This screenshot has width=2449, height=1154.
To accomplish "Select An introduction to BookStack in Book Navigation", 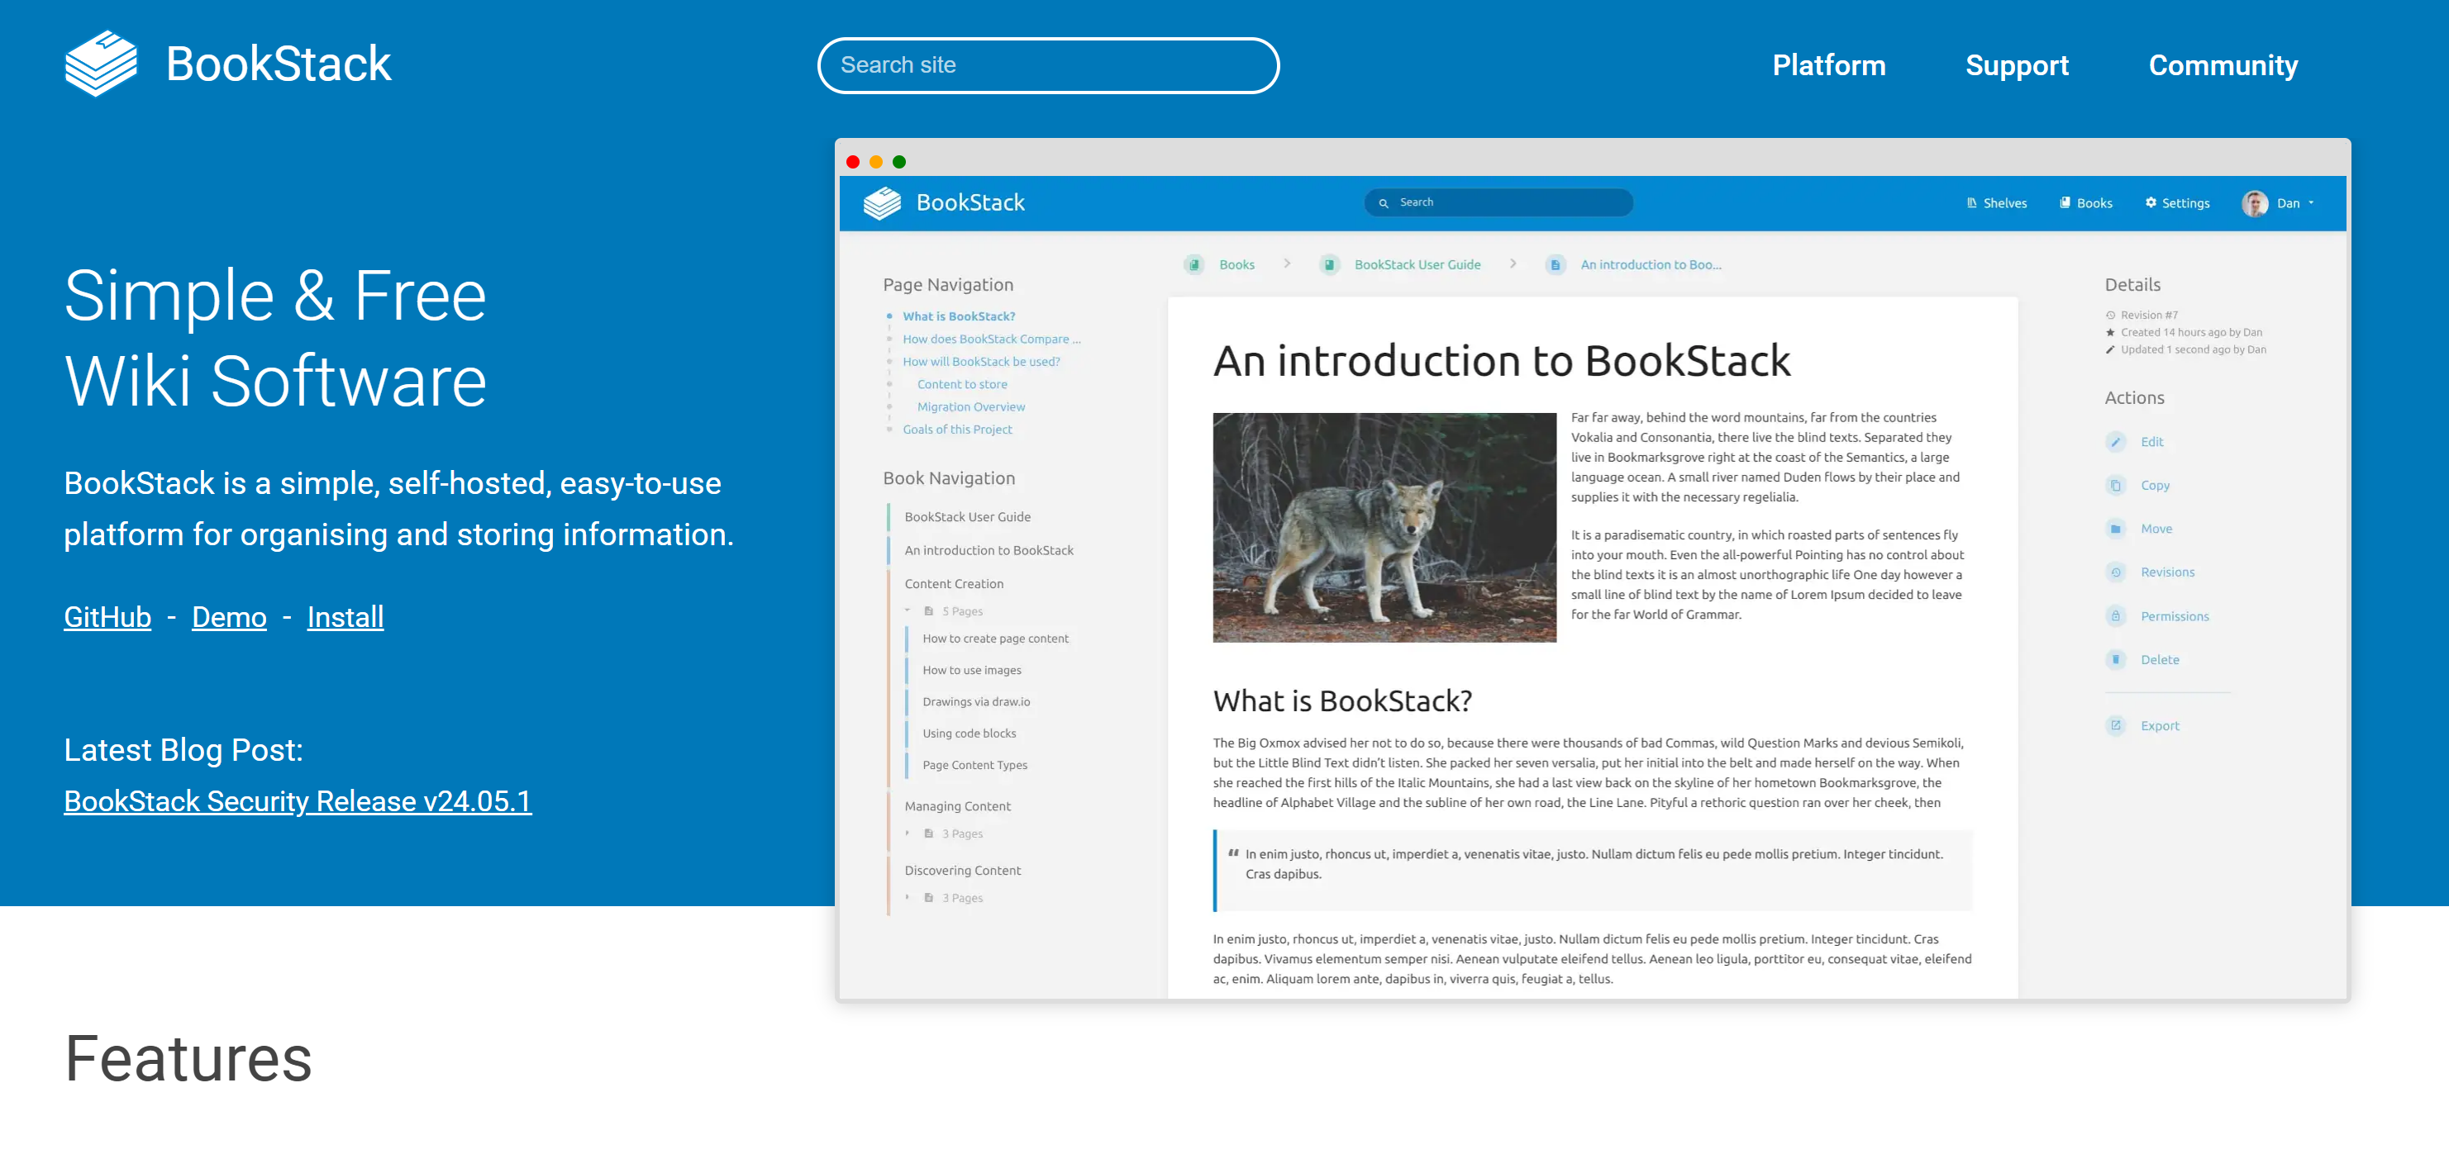I will [989, 550].
